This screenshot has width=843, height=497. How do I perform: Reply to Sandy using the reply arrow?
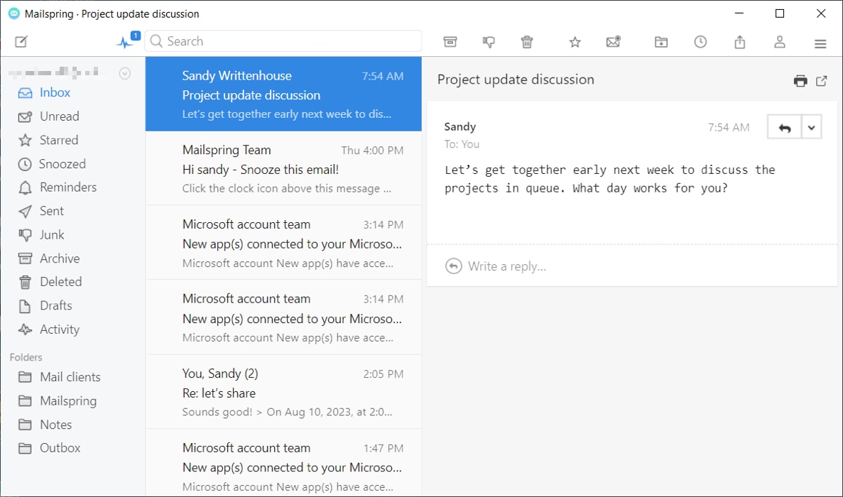(x=783, y=126)
